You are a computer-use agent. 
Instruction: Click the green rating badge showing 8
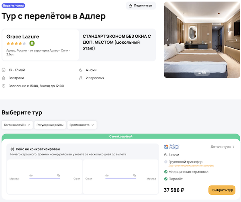click(32, 43)
